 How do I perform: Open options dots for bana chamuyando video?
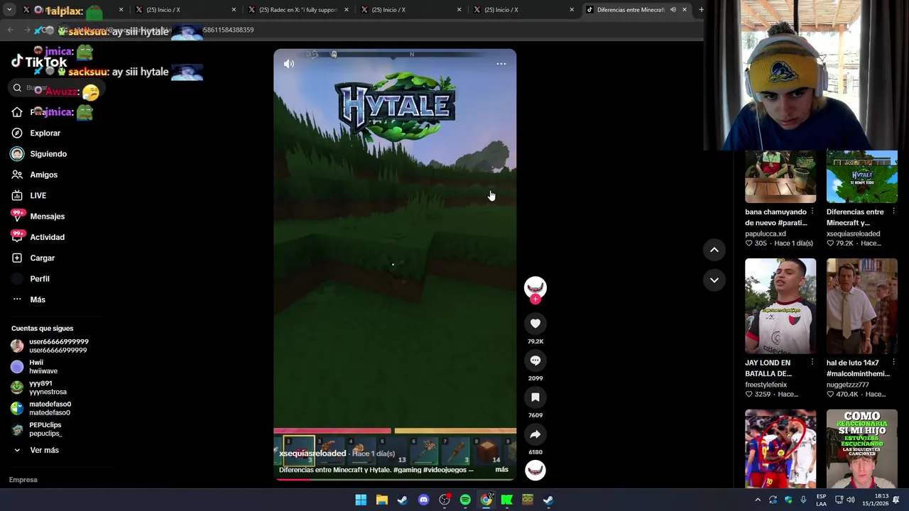(x=812, y=211)
